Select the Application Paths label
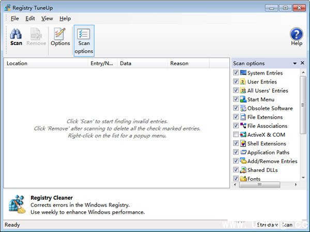This screenshot has height=232, width=310. point(268,152)
